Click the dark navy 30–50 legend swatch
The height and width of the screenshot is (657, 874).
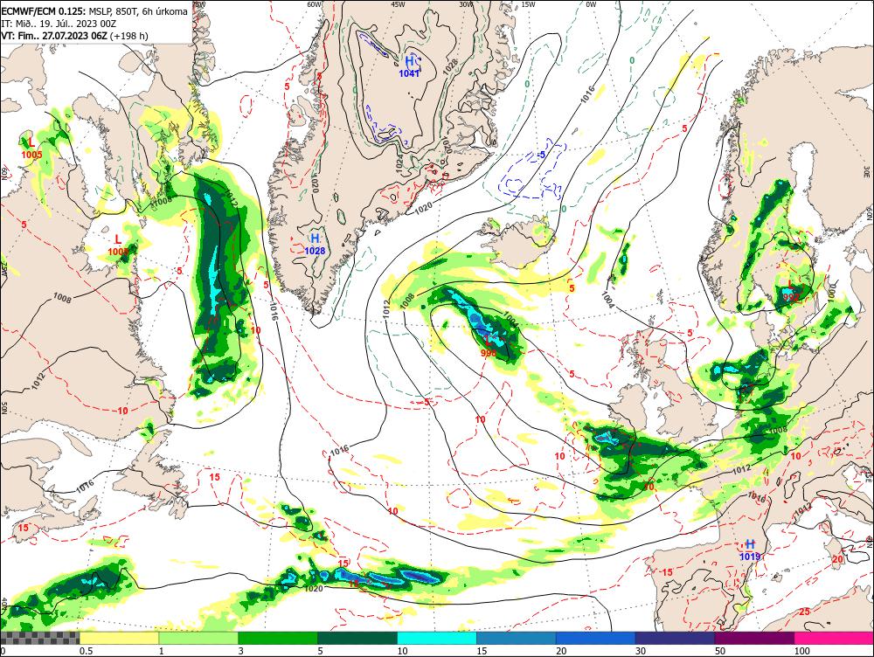pos(675,638)
